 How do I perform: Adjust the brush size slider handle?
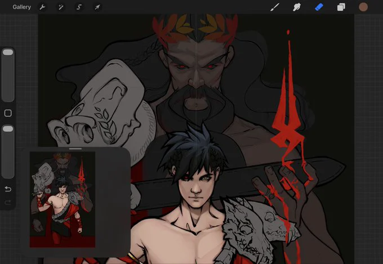8,52
